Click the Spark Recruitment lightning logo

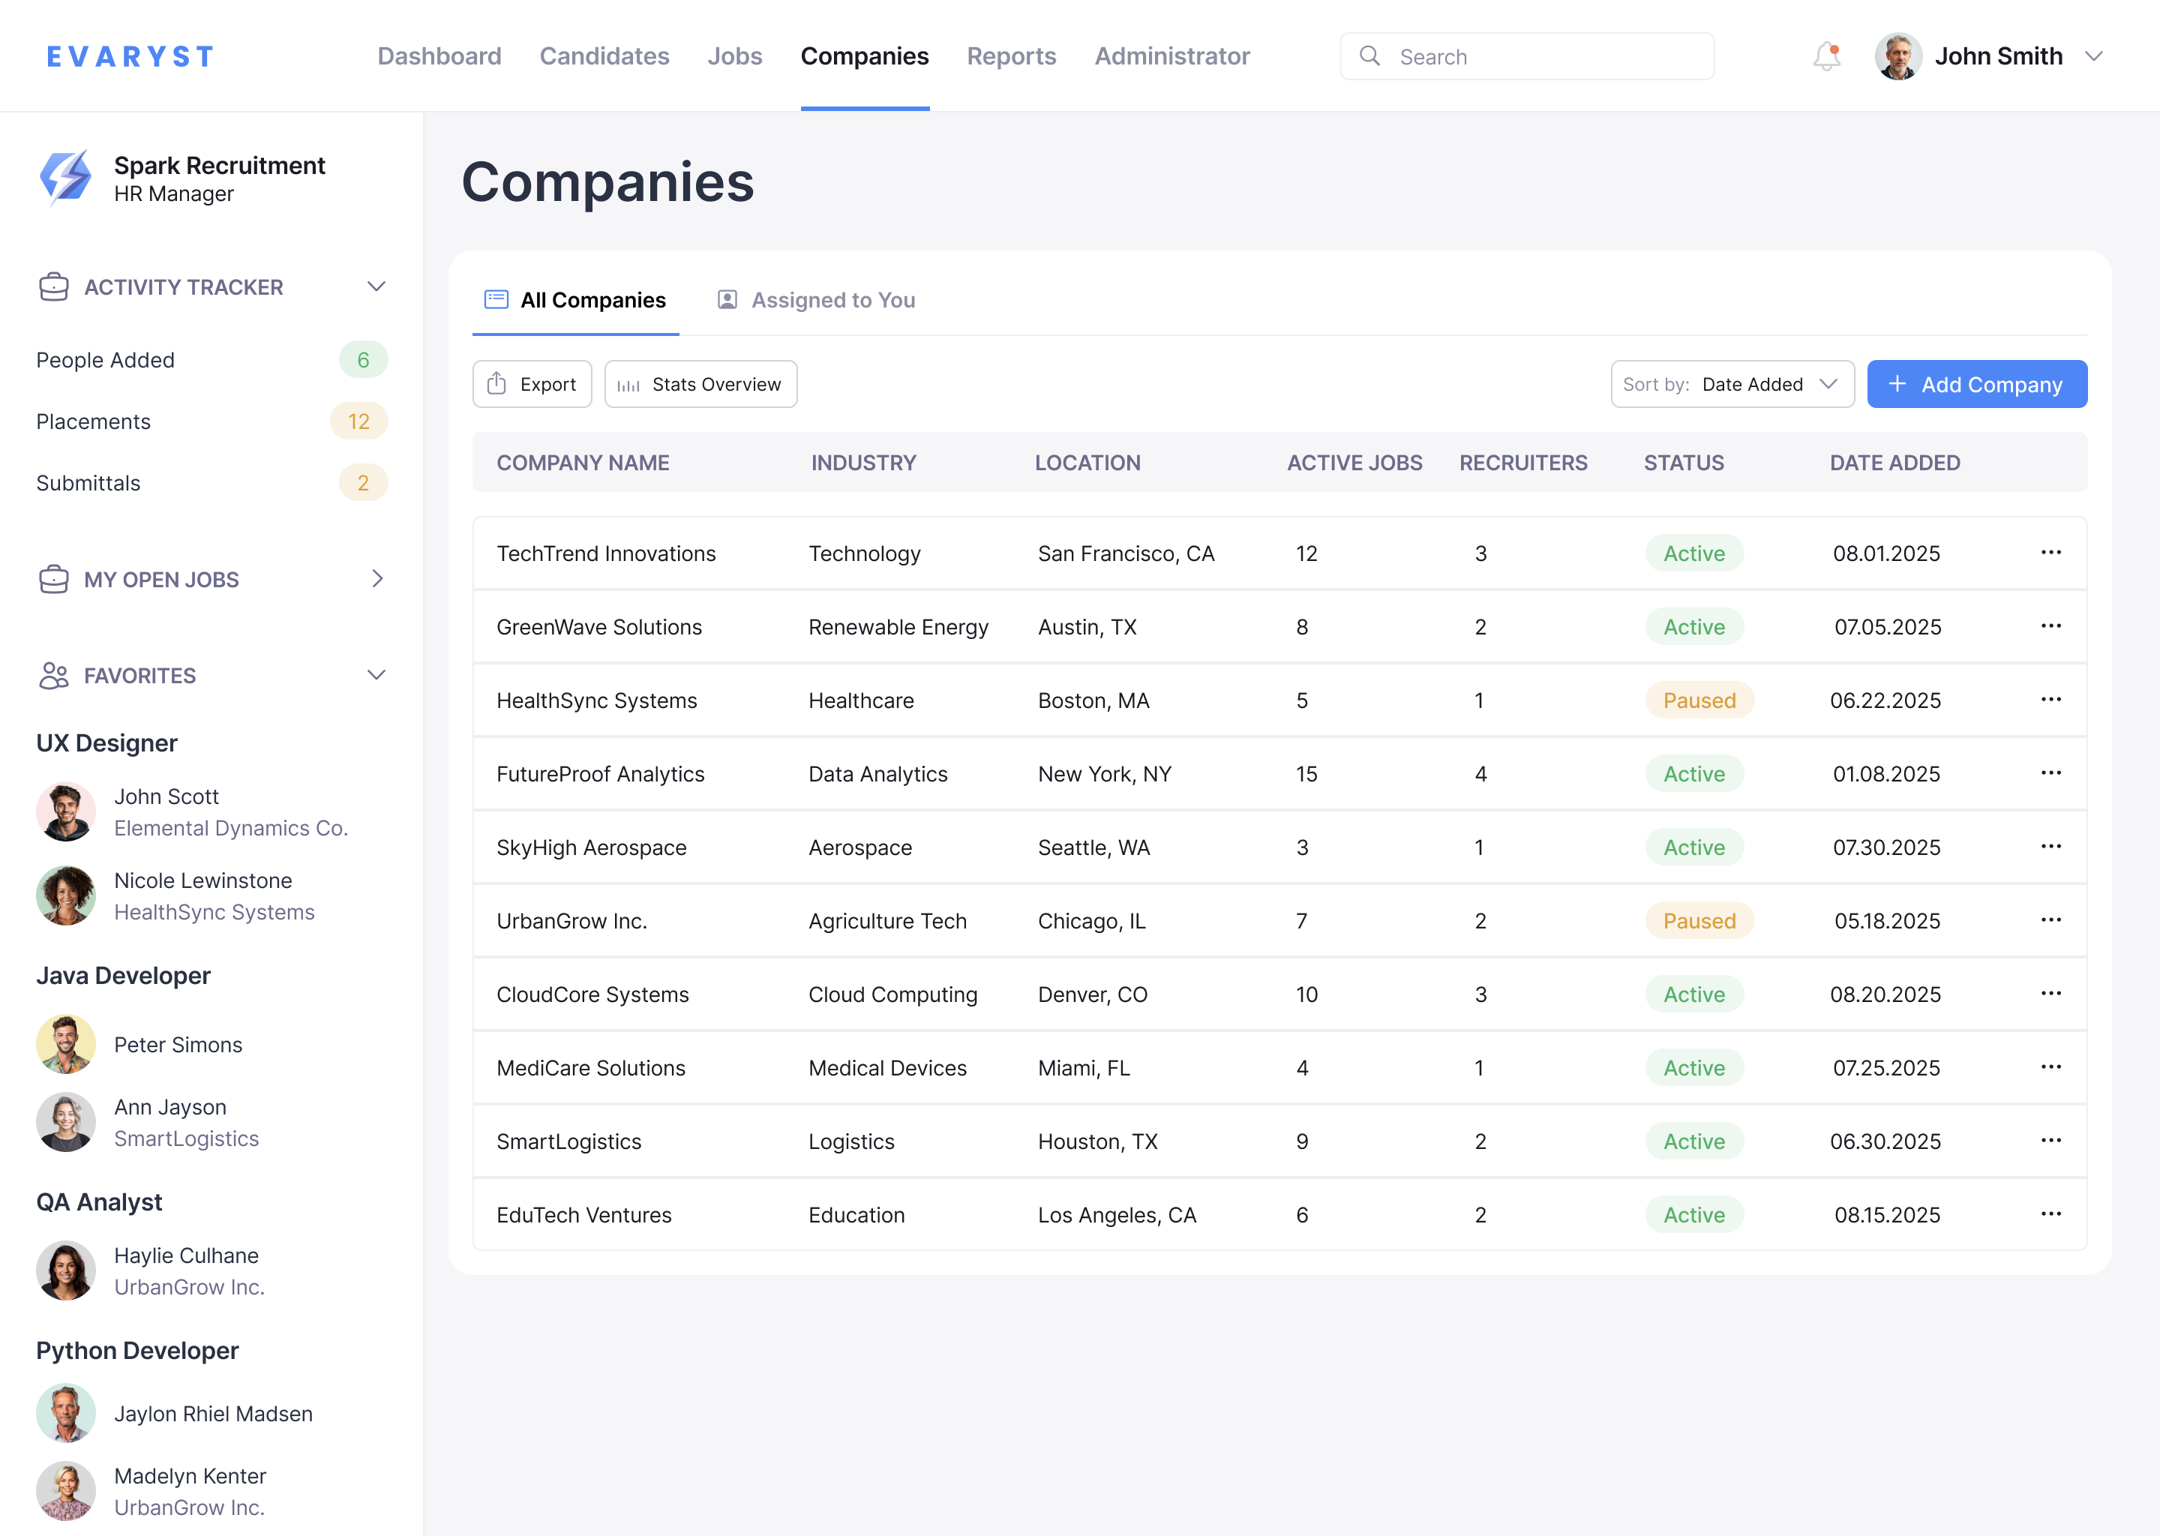click(64, 178)
